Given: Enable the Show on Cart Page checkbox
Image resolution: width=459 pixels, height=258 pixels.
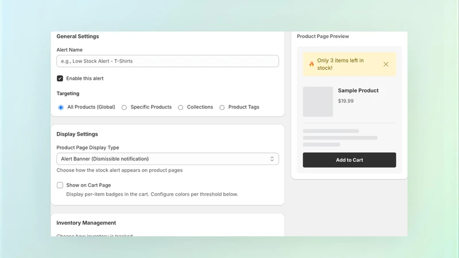Looking at the screenshot, I should (60, 185).
